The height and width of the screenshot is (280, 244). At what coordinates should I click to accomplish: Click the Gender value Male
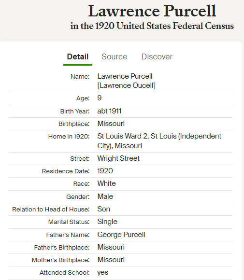coord(105,196)
